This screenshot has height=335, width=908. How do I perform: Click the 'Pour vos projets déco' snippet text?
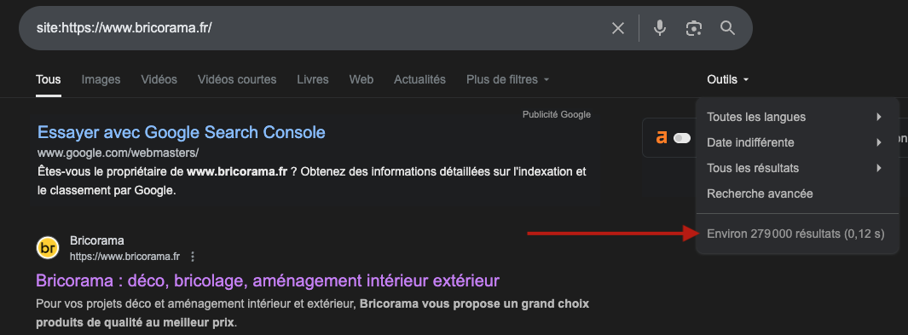(x=313, y=313)
